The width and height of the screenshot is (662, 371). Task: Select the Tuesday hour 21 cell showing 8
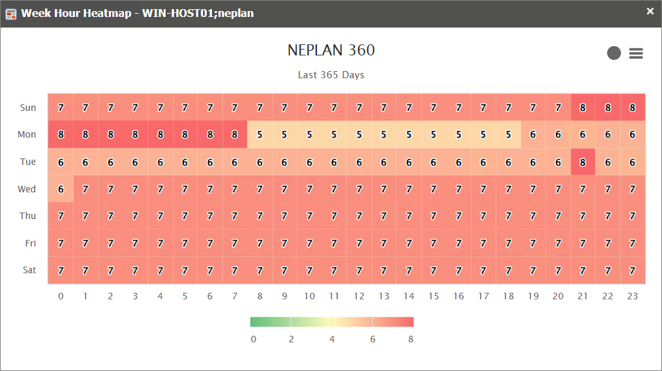[582, 162]
